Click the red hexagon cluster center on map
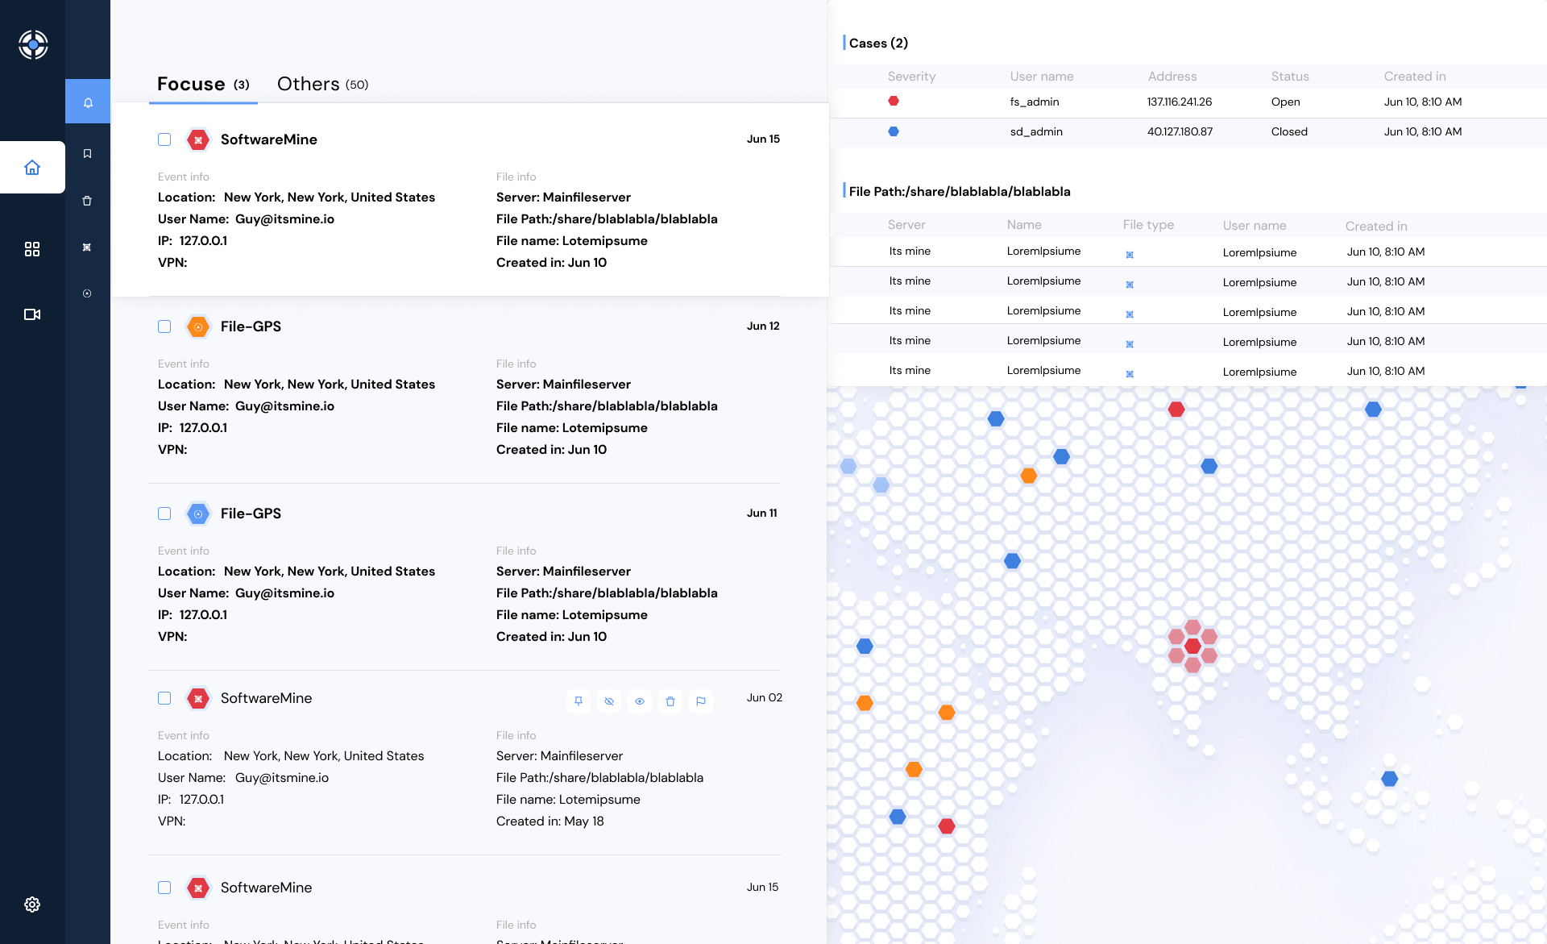This screenshot has height=944, width=1547. click(1192, 646)
